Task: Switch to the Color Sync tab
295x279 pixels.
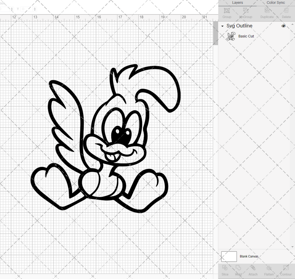Action: pyautogui.click(x=276, y=3)
